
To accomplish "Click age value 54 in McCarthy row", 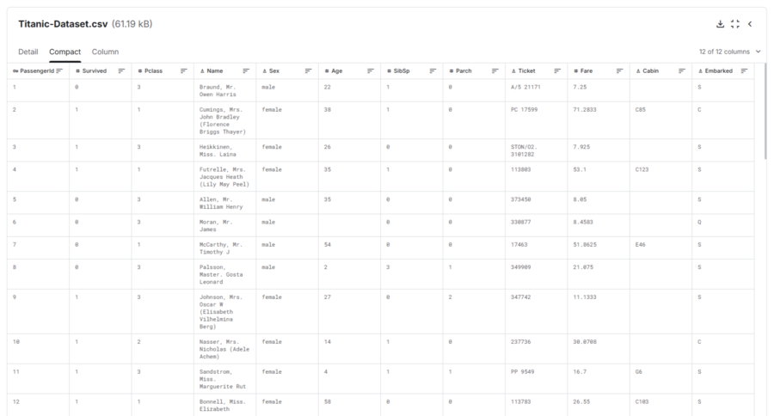I will coord(328,245).
